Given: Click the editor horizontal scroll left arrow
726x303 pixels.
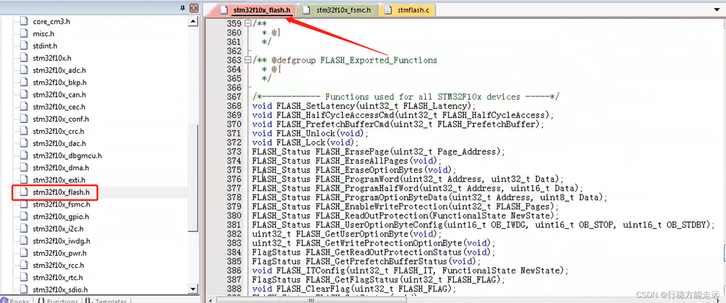Looking at the screenshot, I should tap(211, 300).
